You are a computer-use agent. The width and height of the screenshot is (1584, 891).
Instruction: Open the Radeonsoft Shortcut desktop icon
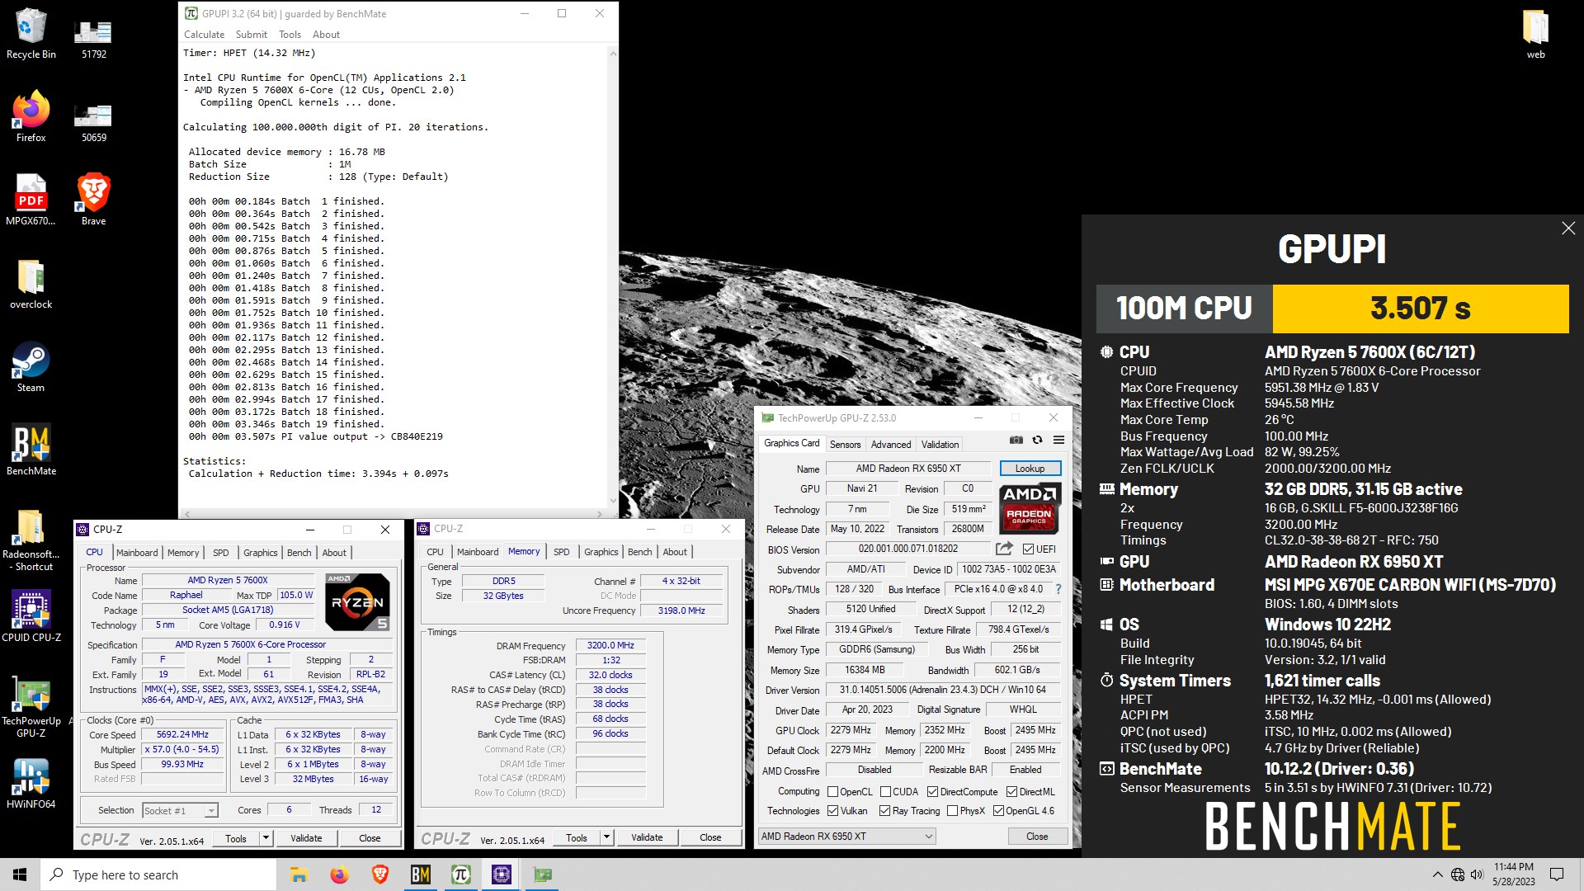[x=31, y=540]
